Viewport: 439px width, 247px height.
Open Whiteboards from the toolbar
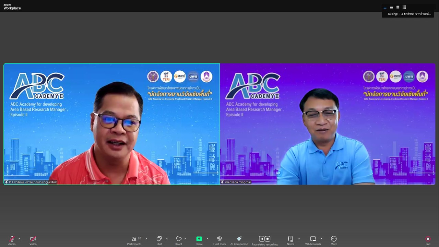tap(313, 240)
